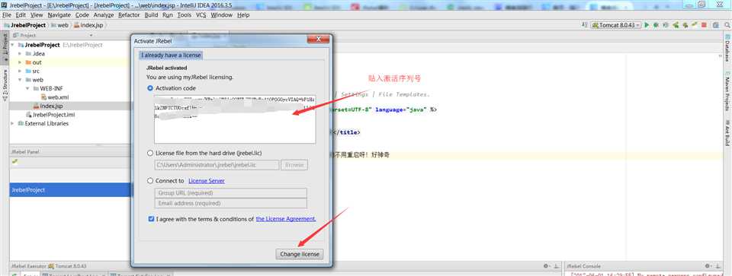This screenshot has width=732, height=276.
Task: Expand the src folder
Action: pos(20,71)
